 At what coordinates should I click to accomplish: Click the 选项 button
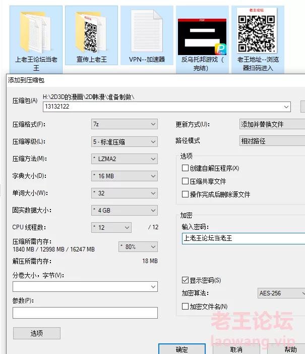point(37,333)
